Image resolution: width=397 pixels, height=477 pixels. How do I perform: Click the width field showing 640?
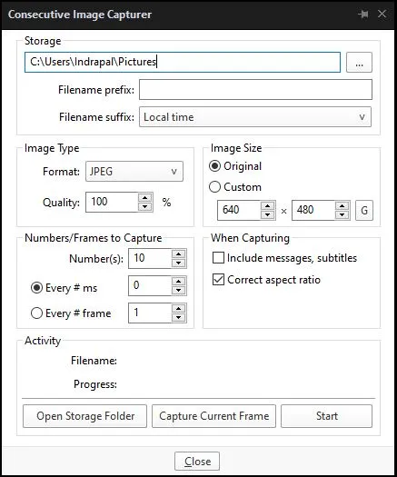coord(239,210)
